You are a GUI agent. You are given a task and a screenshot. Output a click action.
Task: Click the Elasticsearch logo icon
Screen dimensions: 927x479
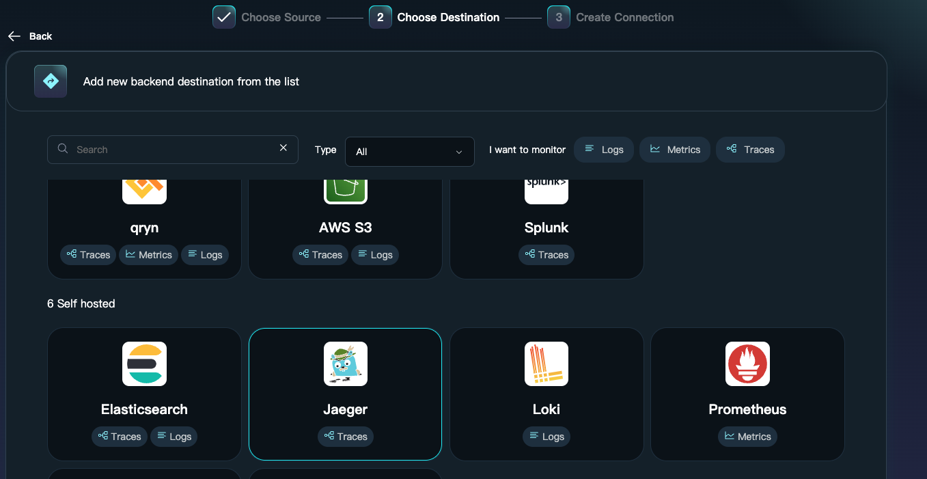pos(144,364)
